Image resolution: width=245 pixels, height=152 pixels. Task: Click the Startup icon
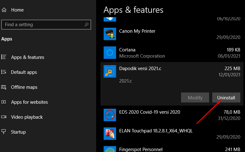pos(4,132)
